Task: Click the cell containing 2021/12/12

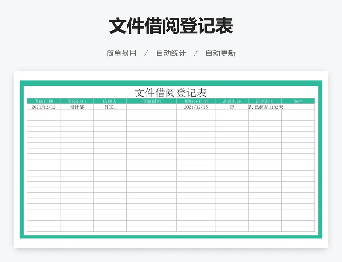Action: tap(44, 107)
